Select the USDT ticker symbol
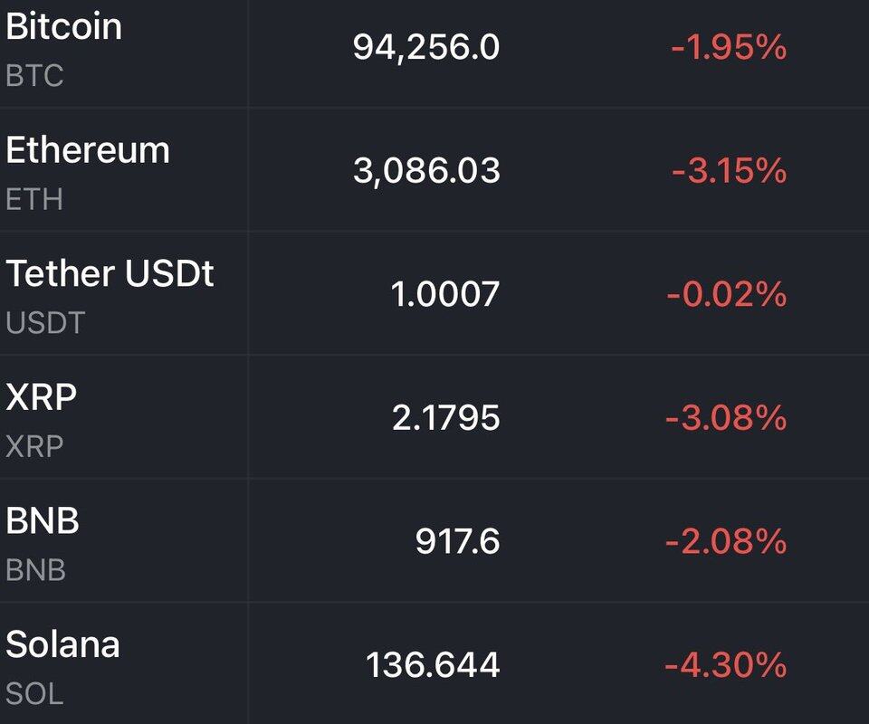Screen dimensions: 869x724 45,322
